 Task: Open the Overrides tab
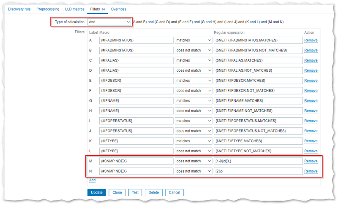pyautogui.click(x=118, y=9)
